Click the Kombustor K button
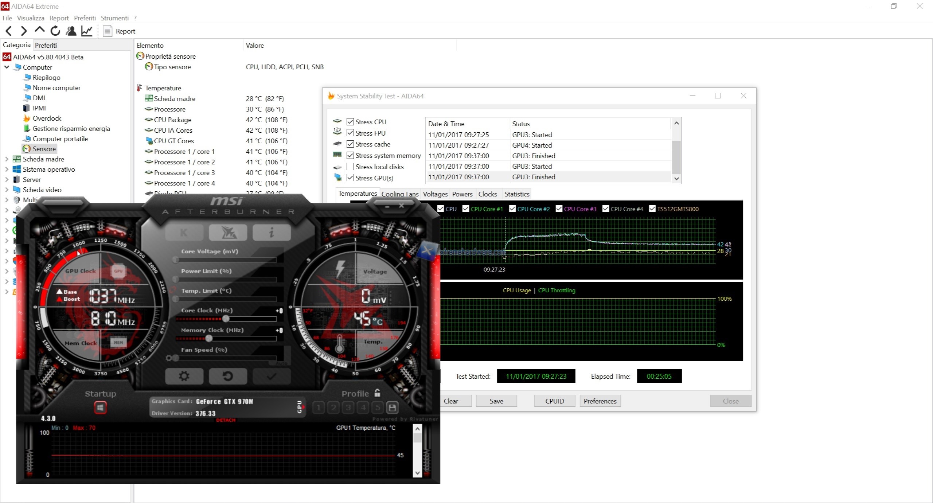Image resolution: width=933 pixels, height=503 pixels. 184,233
